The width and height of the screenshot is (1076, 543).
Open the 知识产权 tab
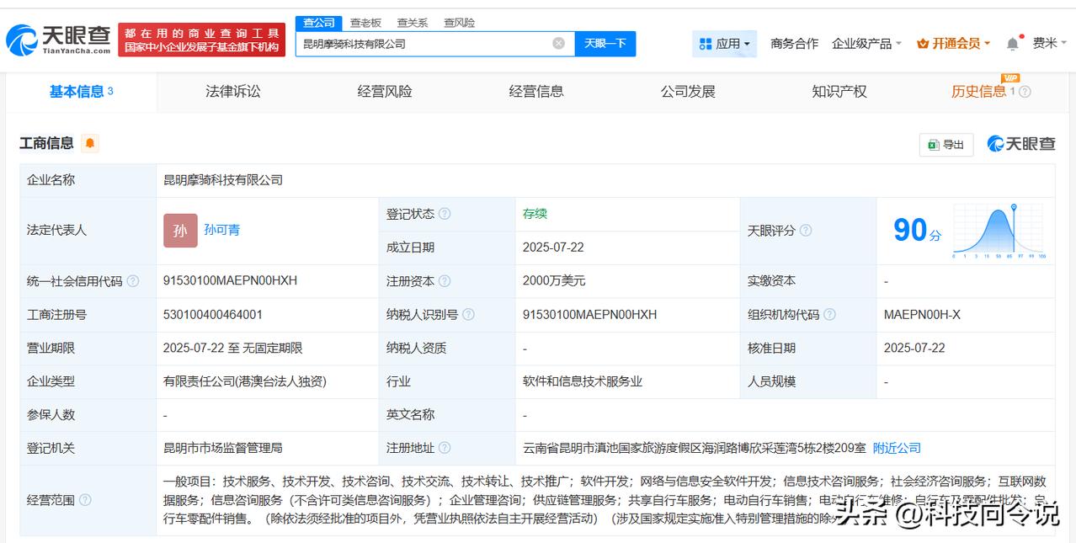pos(839,92)
